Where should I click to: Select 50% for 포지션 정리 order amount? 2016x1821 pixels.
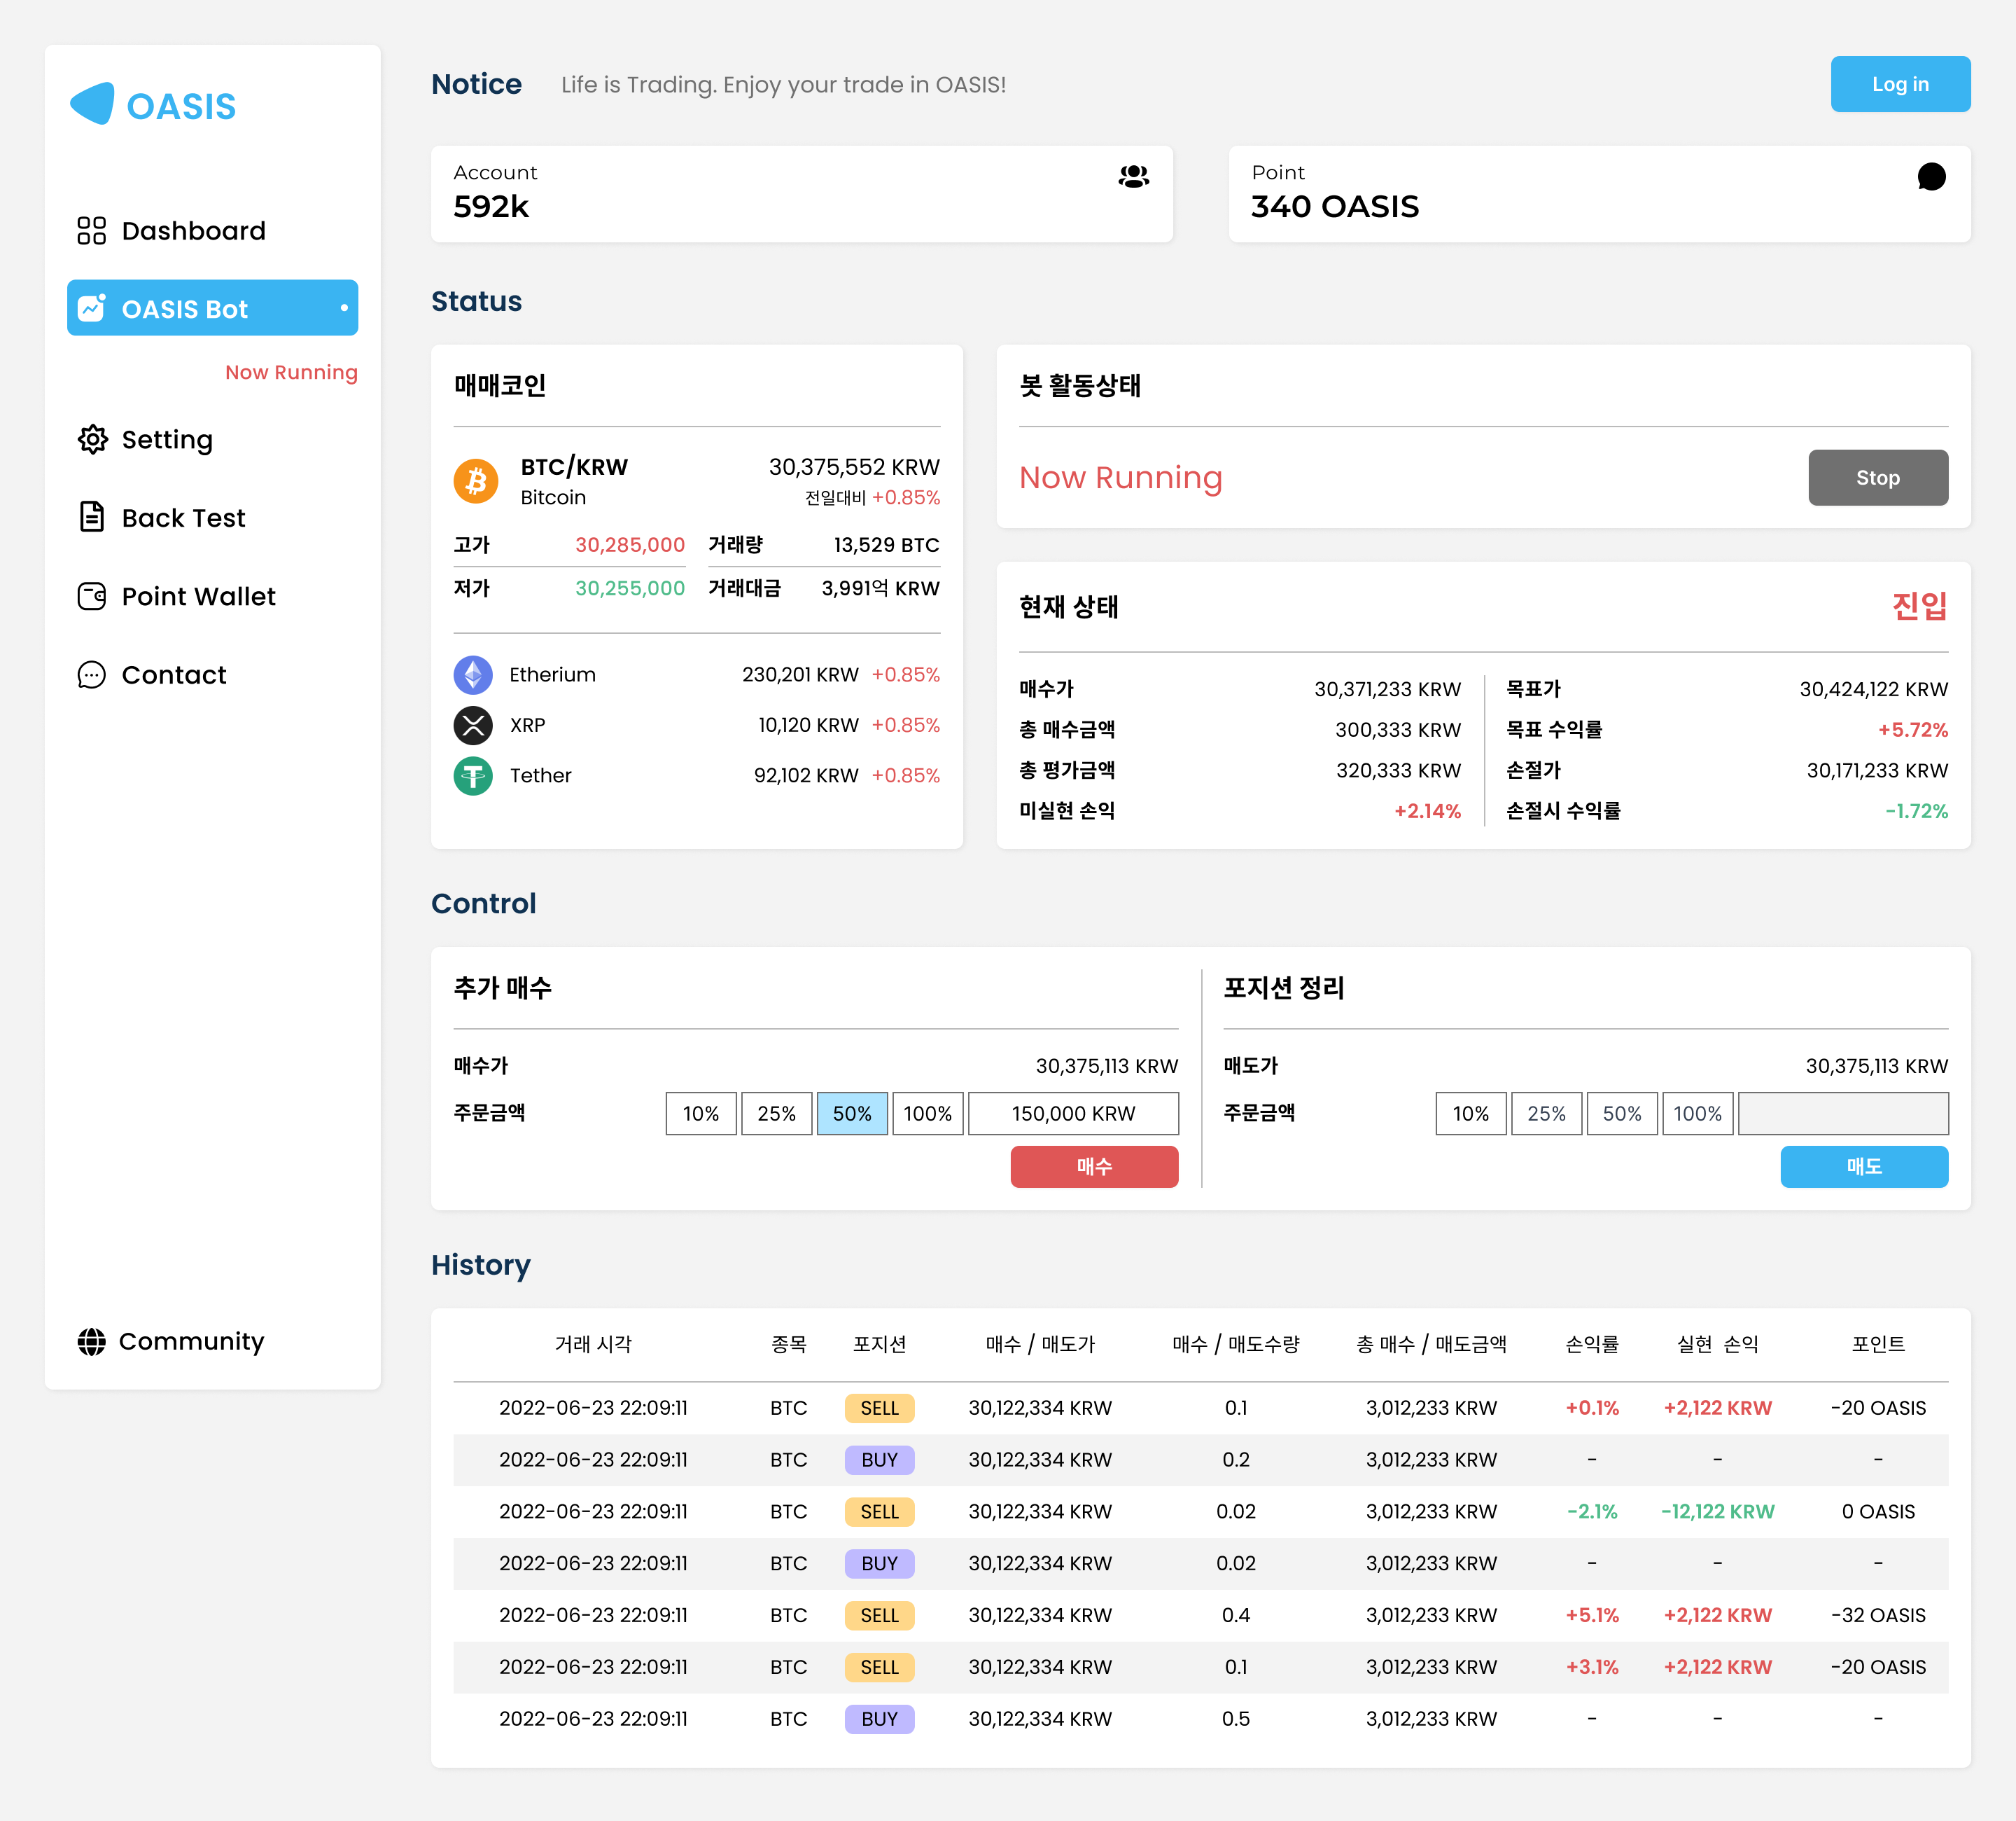(x=1622, y=1114)
